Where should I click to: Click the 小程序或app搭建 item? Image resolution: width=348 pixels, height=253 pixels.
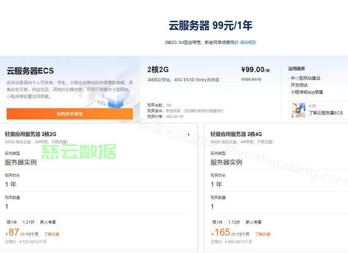pyautogui.click(x=307, y=92)
